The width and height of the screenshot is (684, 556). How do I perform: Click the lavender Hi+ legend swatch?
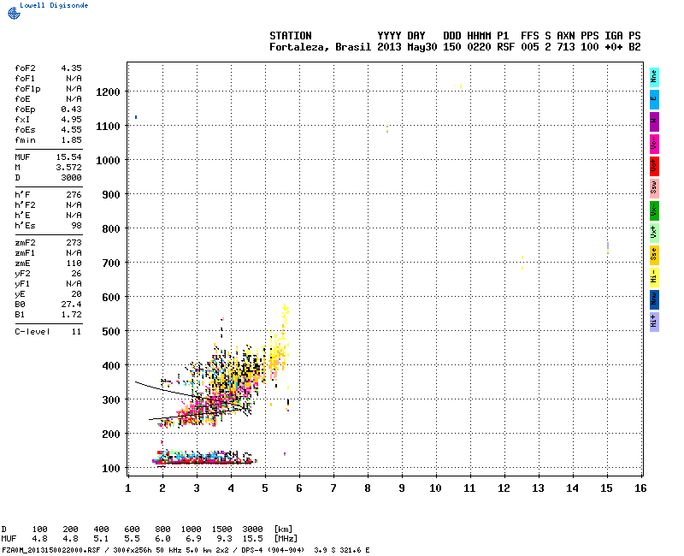coord(654,322)
